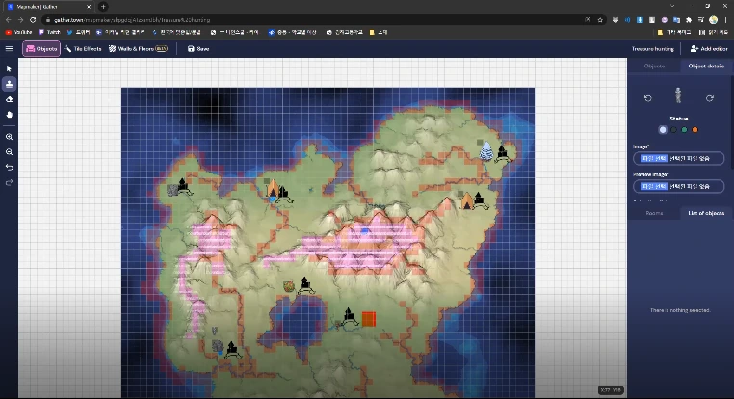Open the YouTube bookmark
This screenshot has width=734, height=399.
(18, 32)
